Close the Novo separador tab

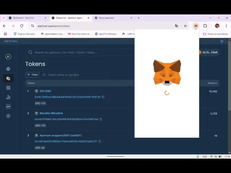[131, 18]
